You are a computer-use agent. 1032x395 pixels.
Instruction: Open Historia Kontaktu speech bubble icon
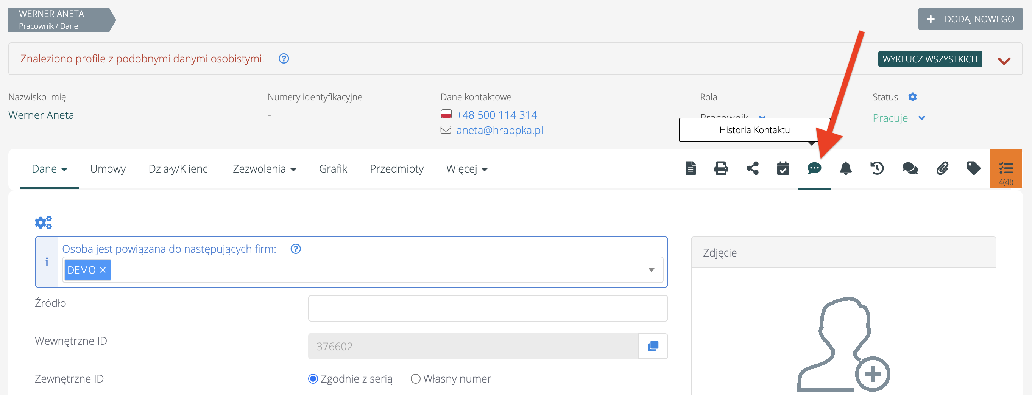(814, 168)
